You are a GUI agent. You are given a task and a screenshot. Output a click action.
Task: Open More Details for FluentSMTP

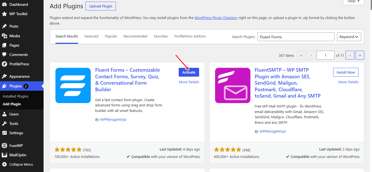point(348,82)
